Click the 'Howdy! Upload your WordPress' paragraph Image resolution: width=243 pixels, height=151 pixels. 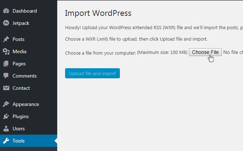(154, 27)
